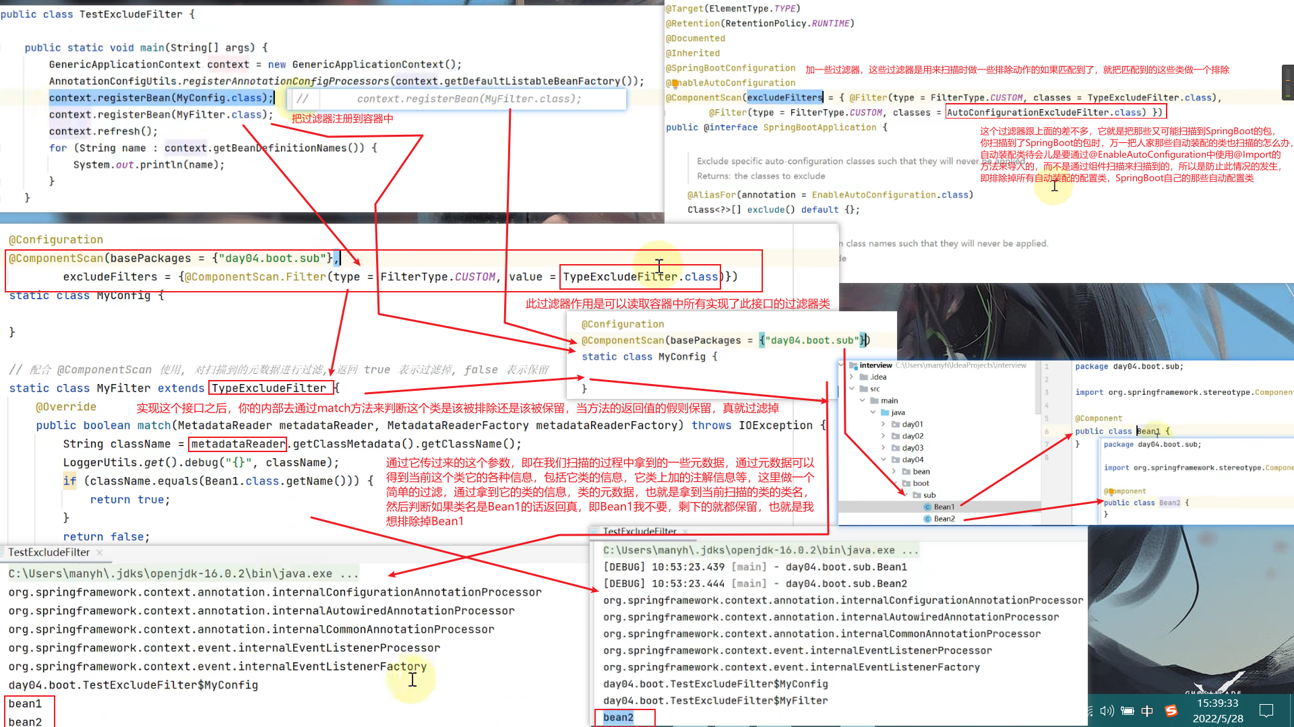Viewport: 1294px width, 727px height.
Task: Close the left TestExcludeFilter run tab
Action: click(x=100, y=552)
